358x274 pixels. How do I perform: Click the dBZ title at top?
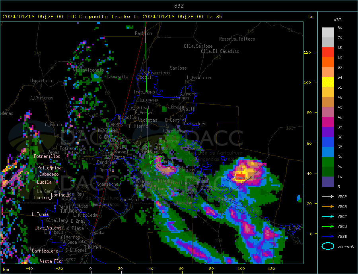click(x=179, y=6)
